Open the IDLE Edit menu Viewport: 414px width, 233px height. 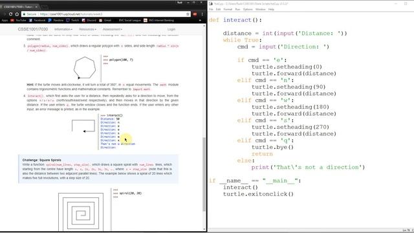tap(218, 9)
